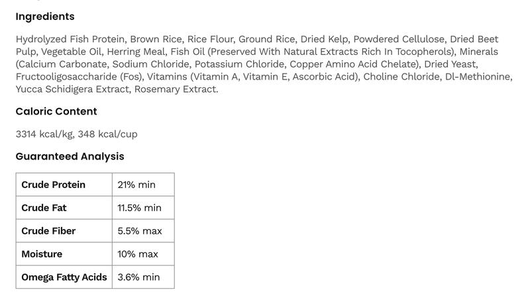Click the 10% max value cell
The height and width of the screenshot is (294, 530).
[138, 254]
